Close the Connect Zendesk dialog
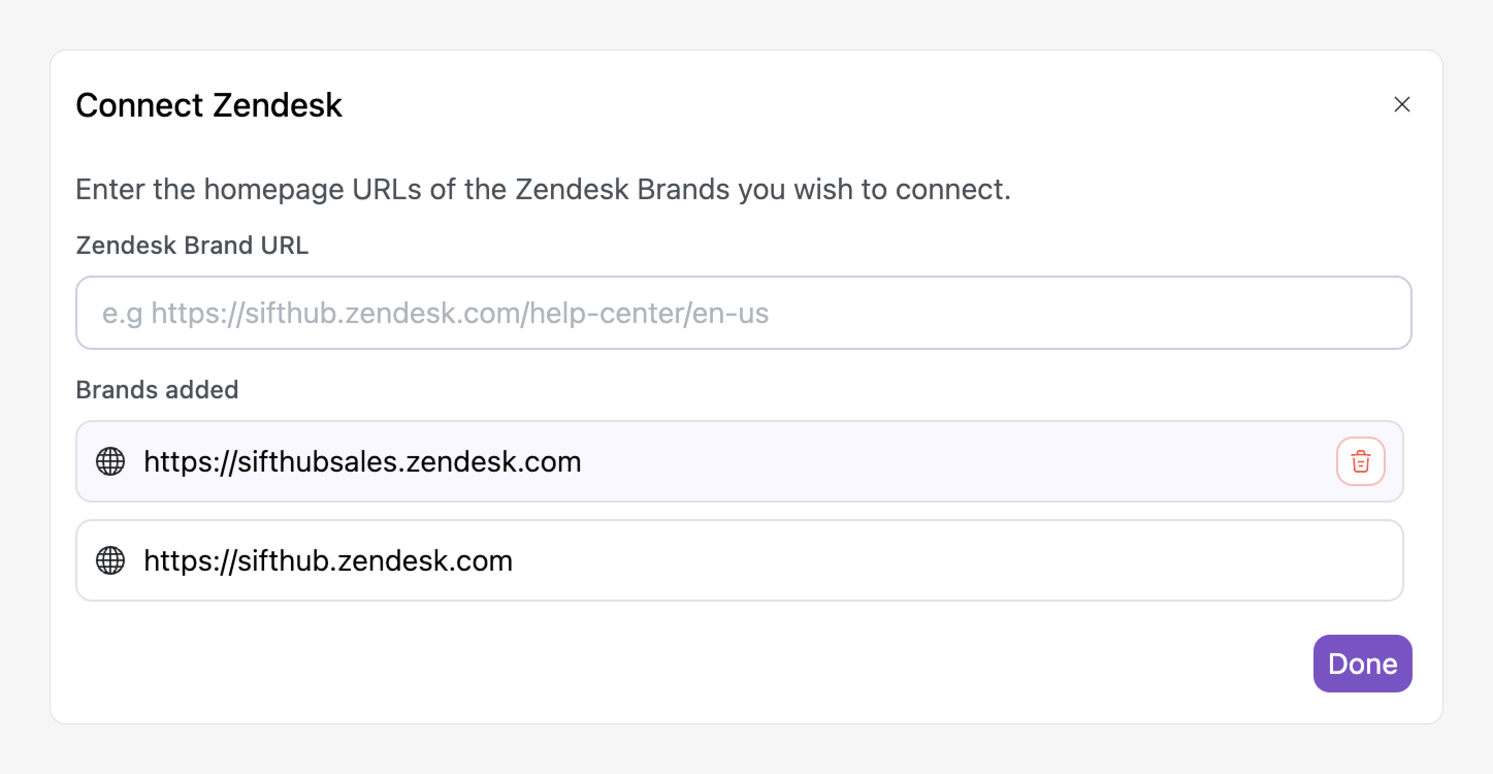 [1401, 104]
